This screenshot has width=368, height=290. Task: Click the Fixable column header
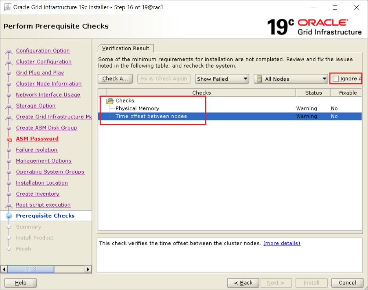click(x=347, y=93)
